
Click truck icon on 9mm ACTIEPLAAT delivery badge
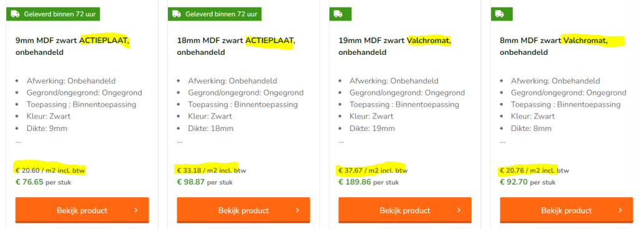(15, 14)
